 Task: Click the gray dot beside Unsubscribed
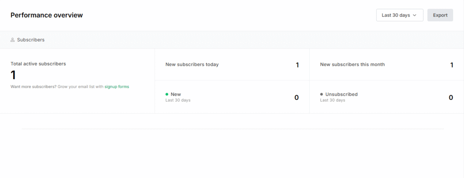321,94
